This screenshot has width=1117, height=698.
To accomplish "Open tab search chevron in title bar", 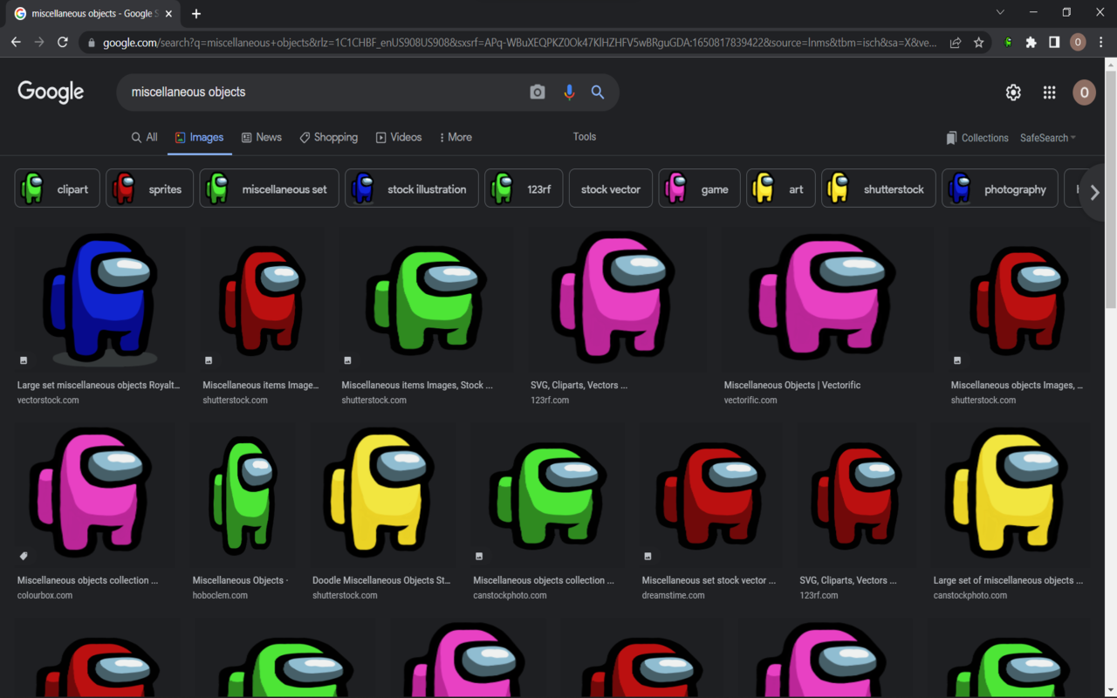I will (x=1000, y=12).
